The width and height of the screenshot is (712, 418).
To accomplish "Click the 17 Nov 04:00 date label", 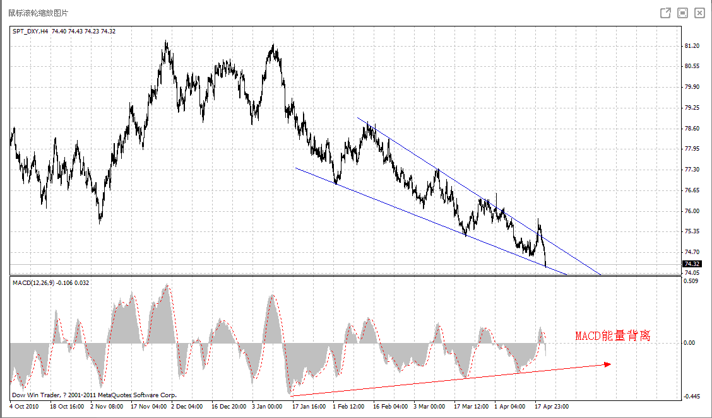I will [148, 406].
